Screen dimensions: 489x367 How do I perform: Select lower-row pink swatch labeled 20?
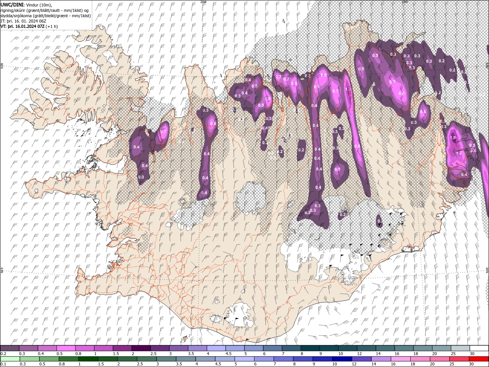440,359
